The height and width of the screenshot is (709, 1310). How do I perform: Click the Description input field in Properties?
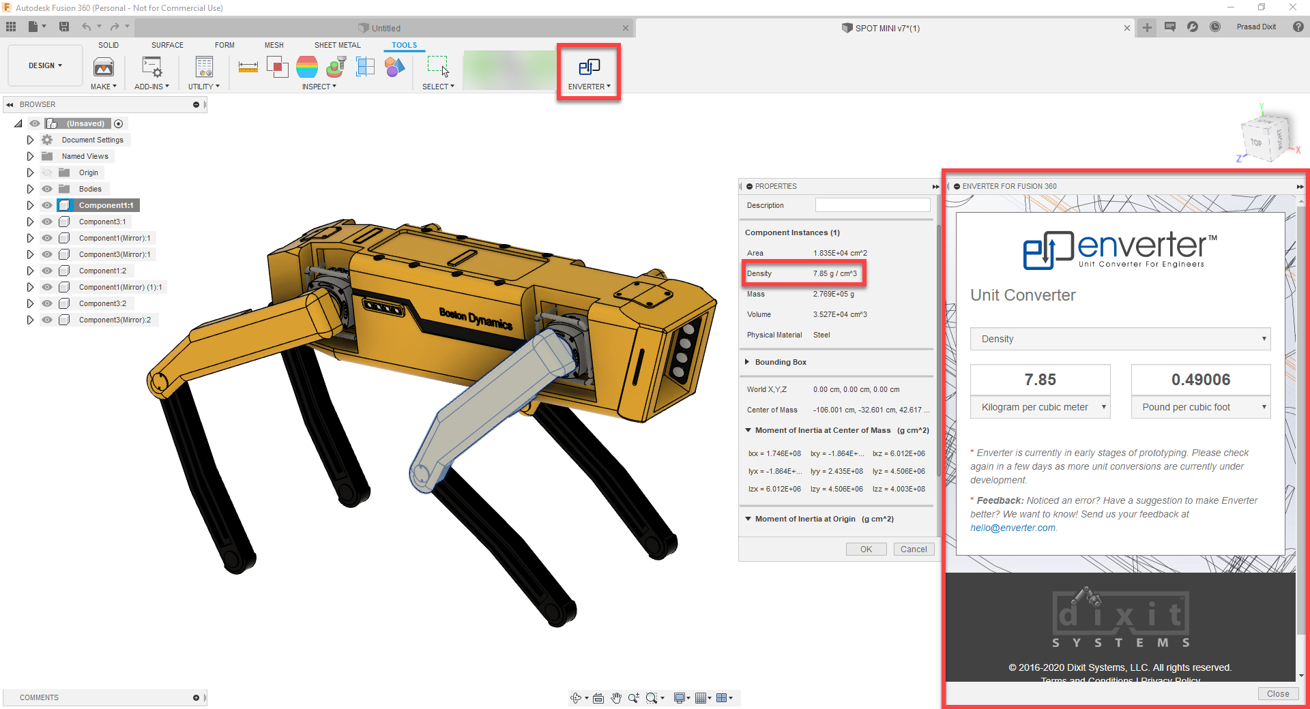873,205
